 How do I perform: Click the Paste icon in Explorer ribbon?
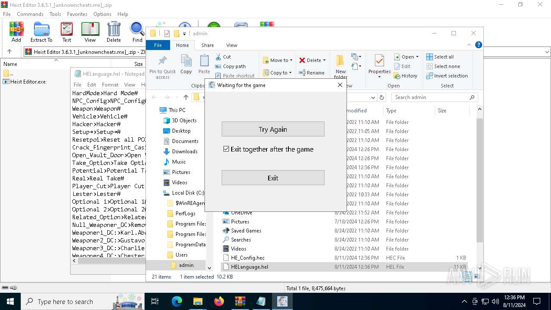(204, 65)
